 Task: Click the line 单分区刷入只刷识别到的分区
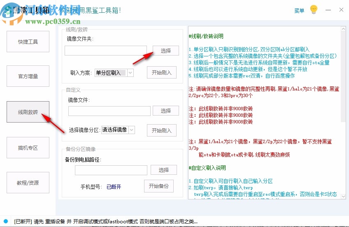coord(249,49)
